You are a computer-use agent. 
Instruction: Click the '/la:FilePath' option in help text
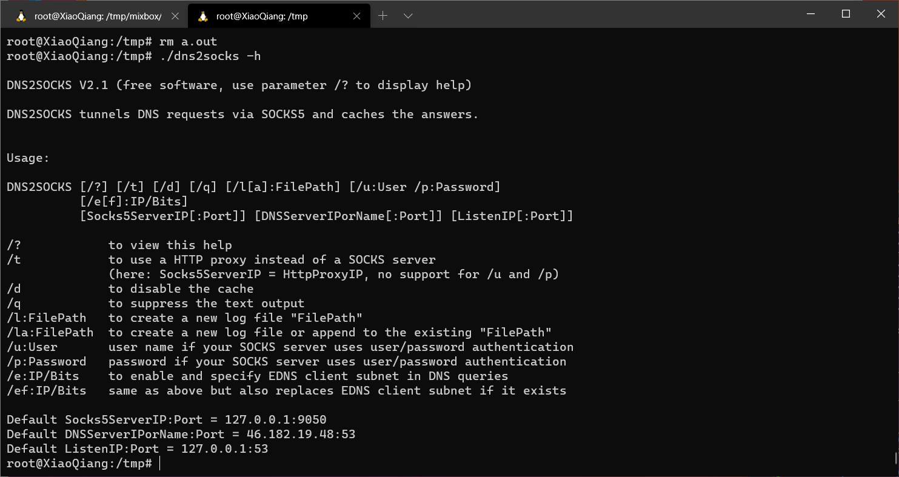coord(50,333)
